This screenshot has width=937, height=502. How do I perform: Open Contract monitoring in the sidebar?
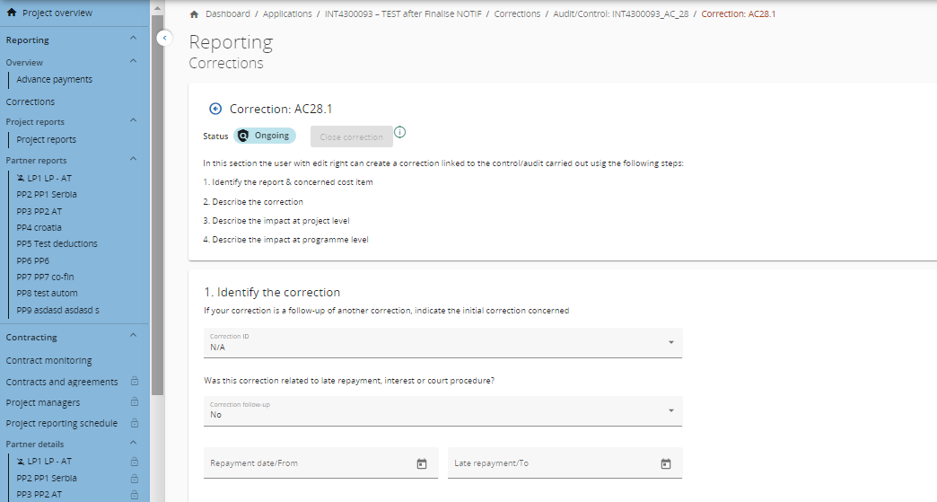pyautogui.click(x=48, y=360)
